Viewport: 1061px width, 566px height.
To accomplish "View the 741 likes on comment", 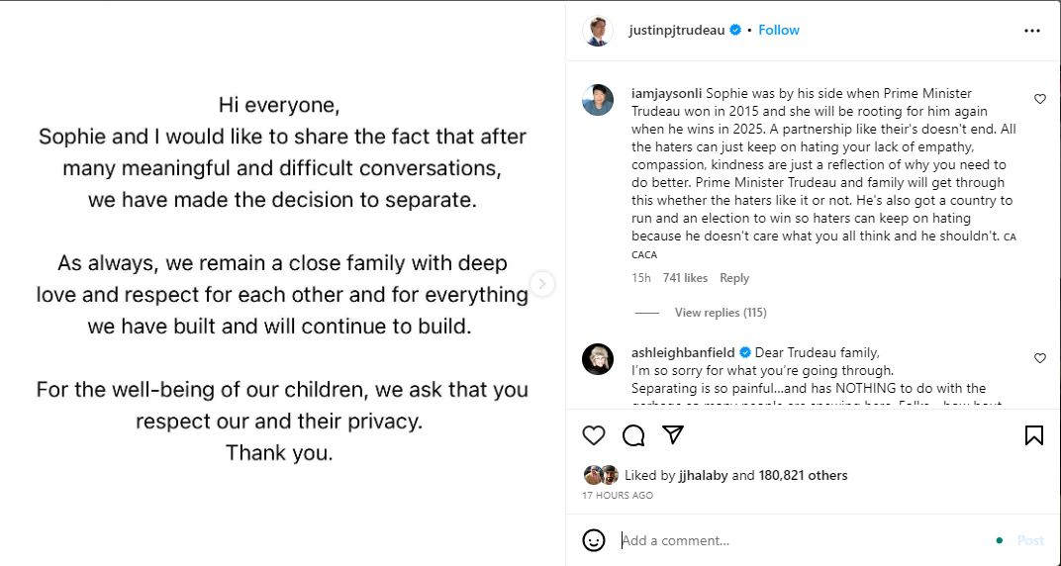I will click(x=685, y=278).
